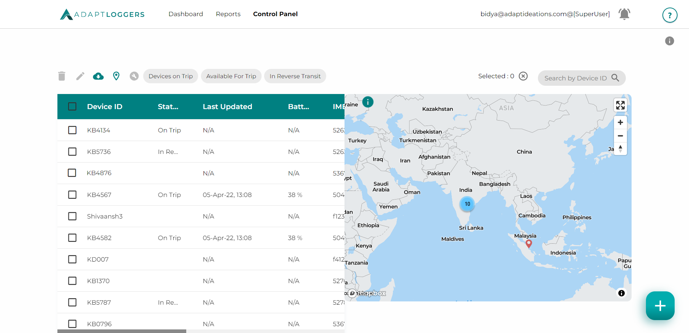The image size is (689, 333).
Task: Sort by Device ID column header
Action: pyautogui.click(x=105, y=107)
